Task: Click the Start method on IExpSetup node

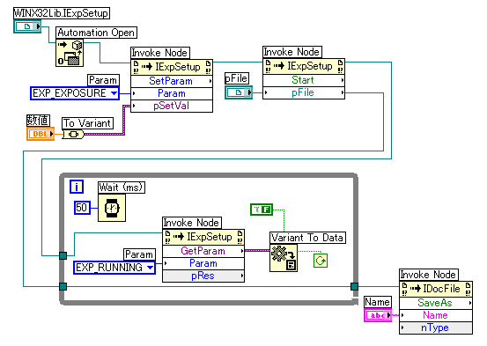Action: [304, 80]
